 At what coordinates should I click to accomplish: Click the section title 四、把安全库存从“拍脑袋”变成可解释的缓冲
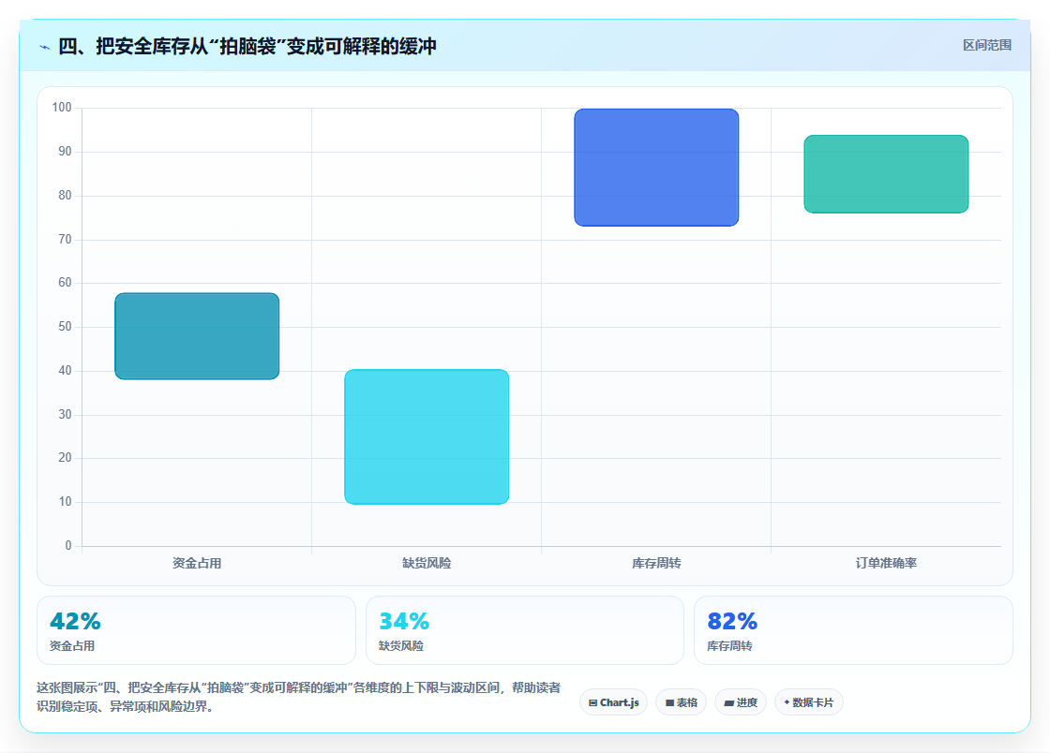pos(247,46)
